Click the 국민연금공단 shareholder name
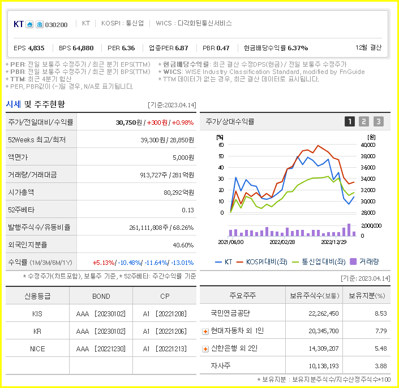Image resolution: width=399 pixels, height=388 pixels. point(230,313)
